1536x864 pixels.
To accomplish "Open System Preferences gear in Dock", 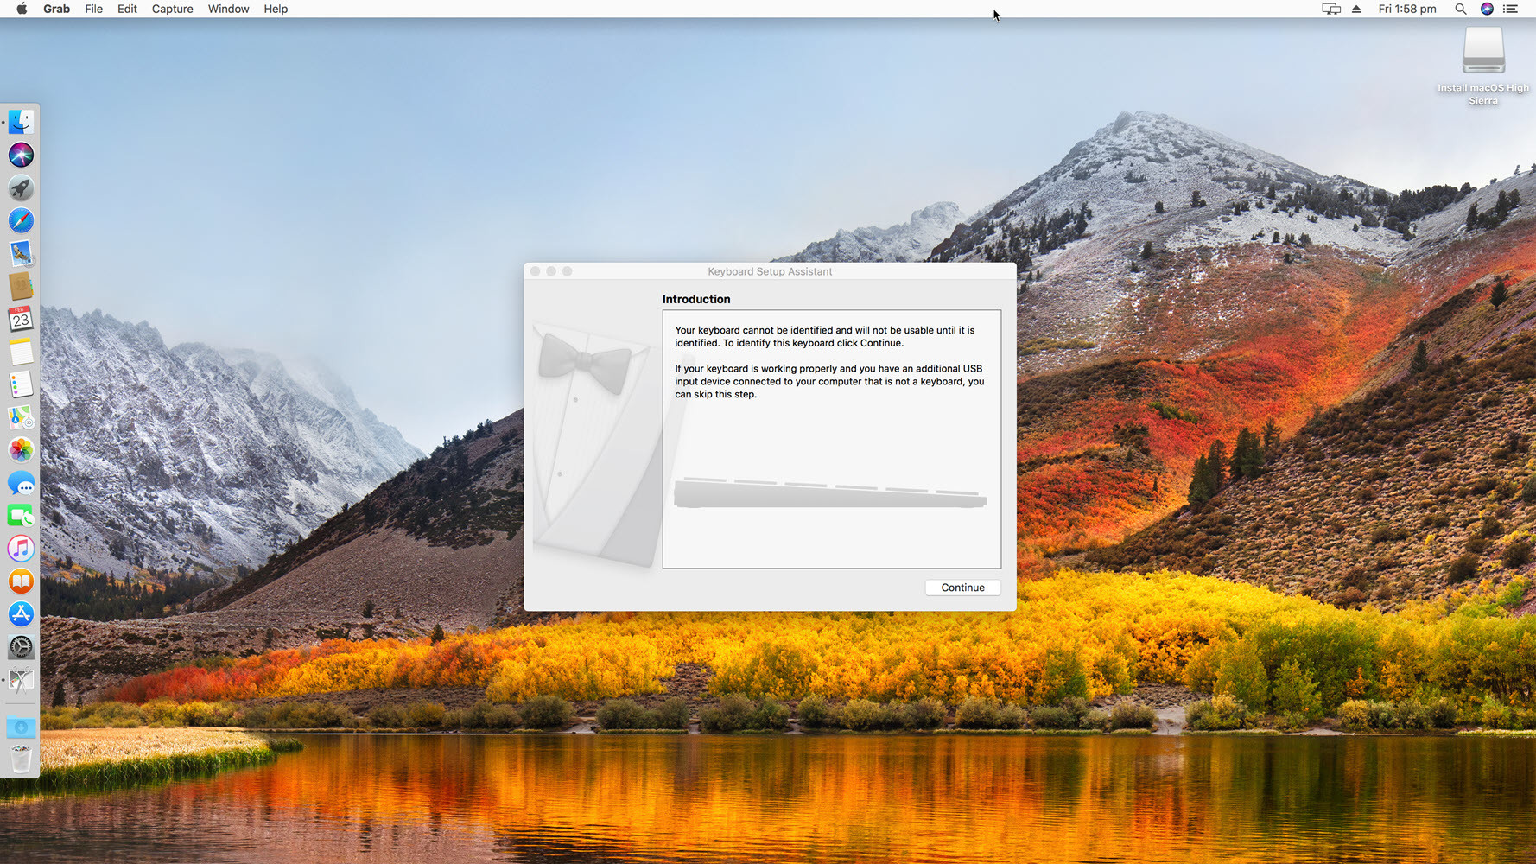I will (x=21, y=647).
